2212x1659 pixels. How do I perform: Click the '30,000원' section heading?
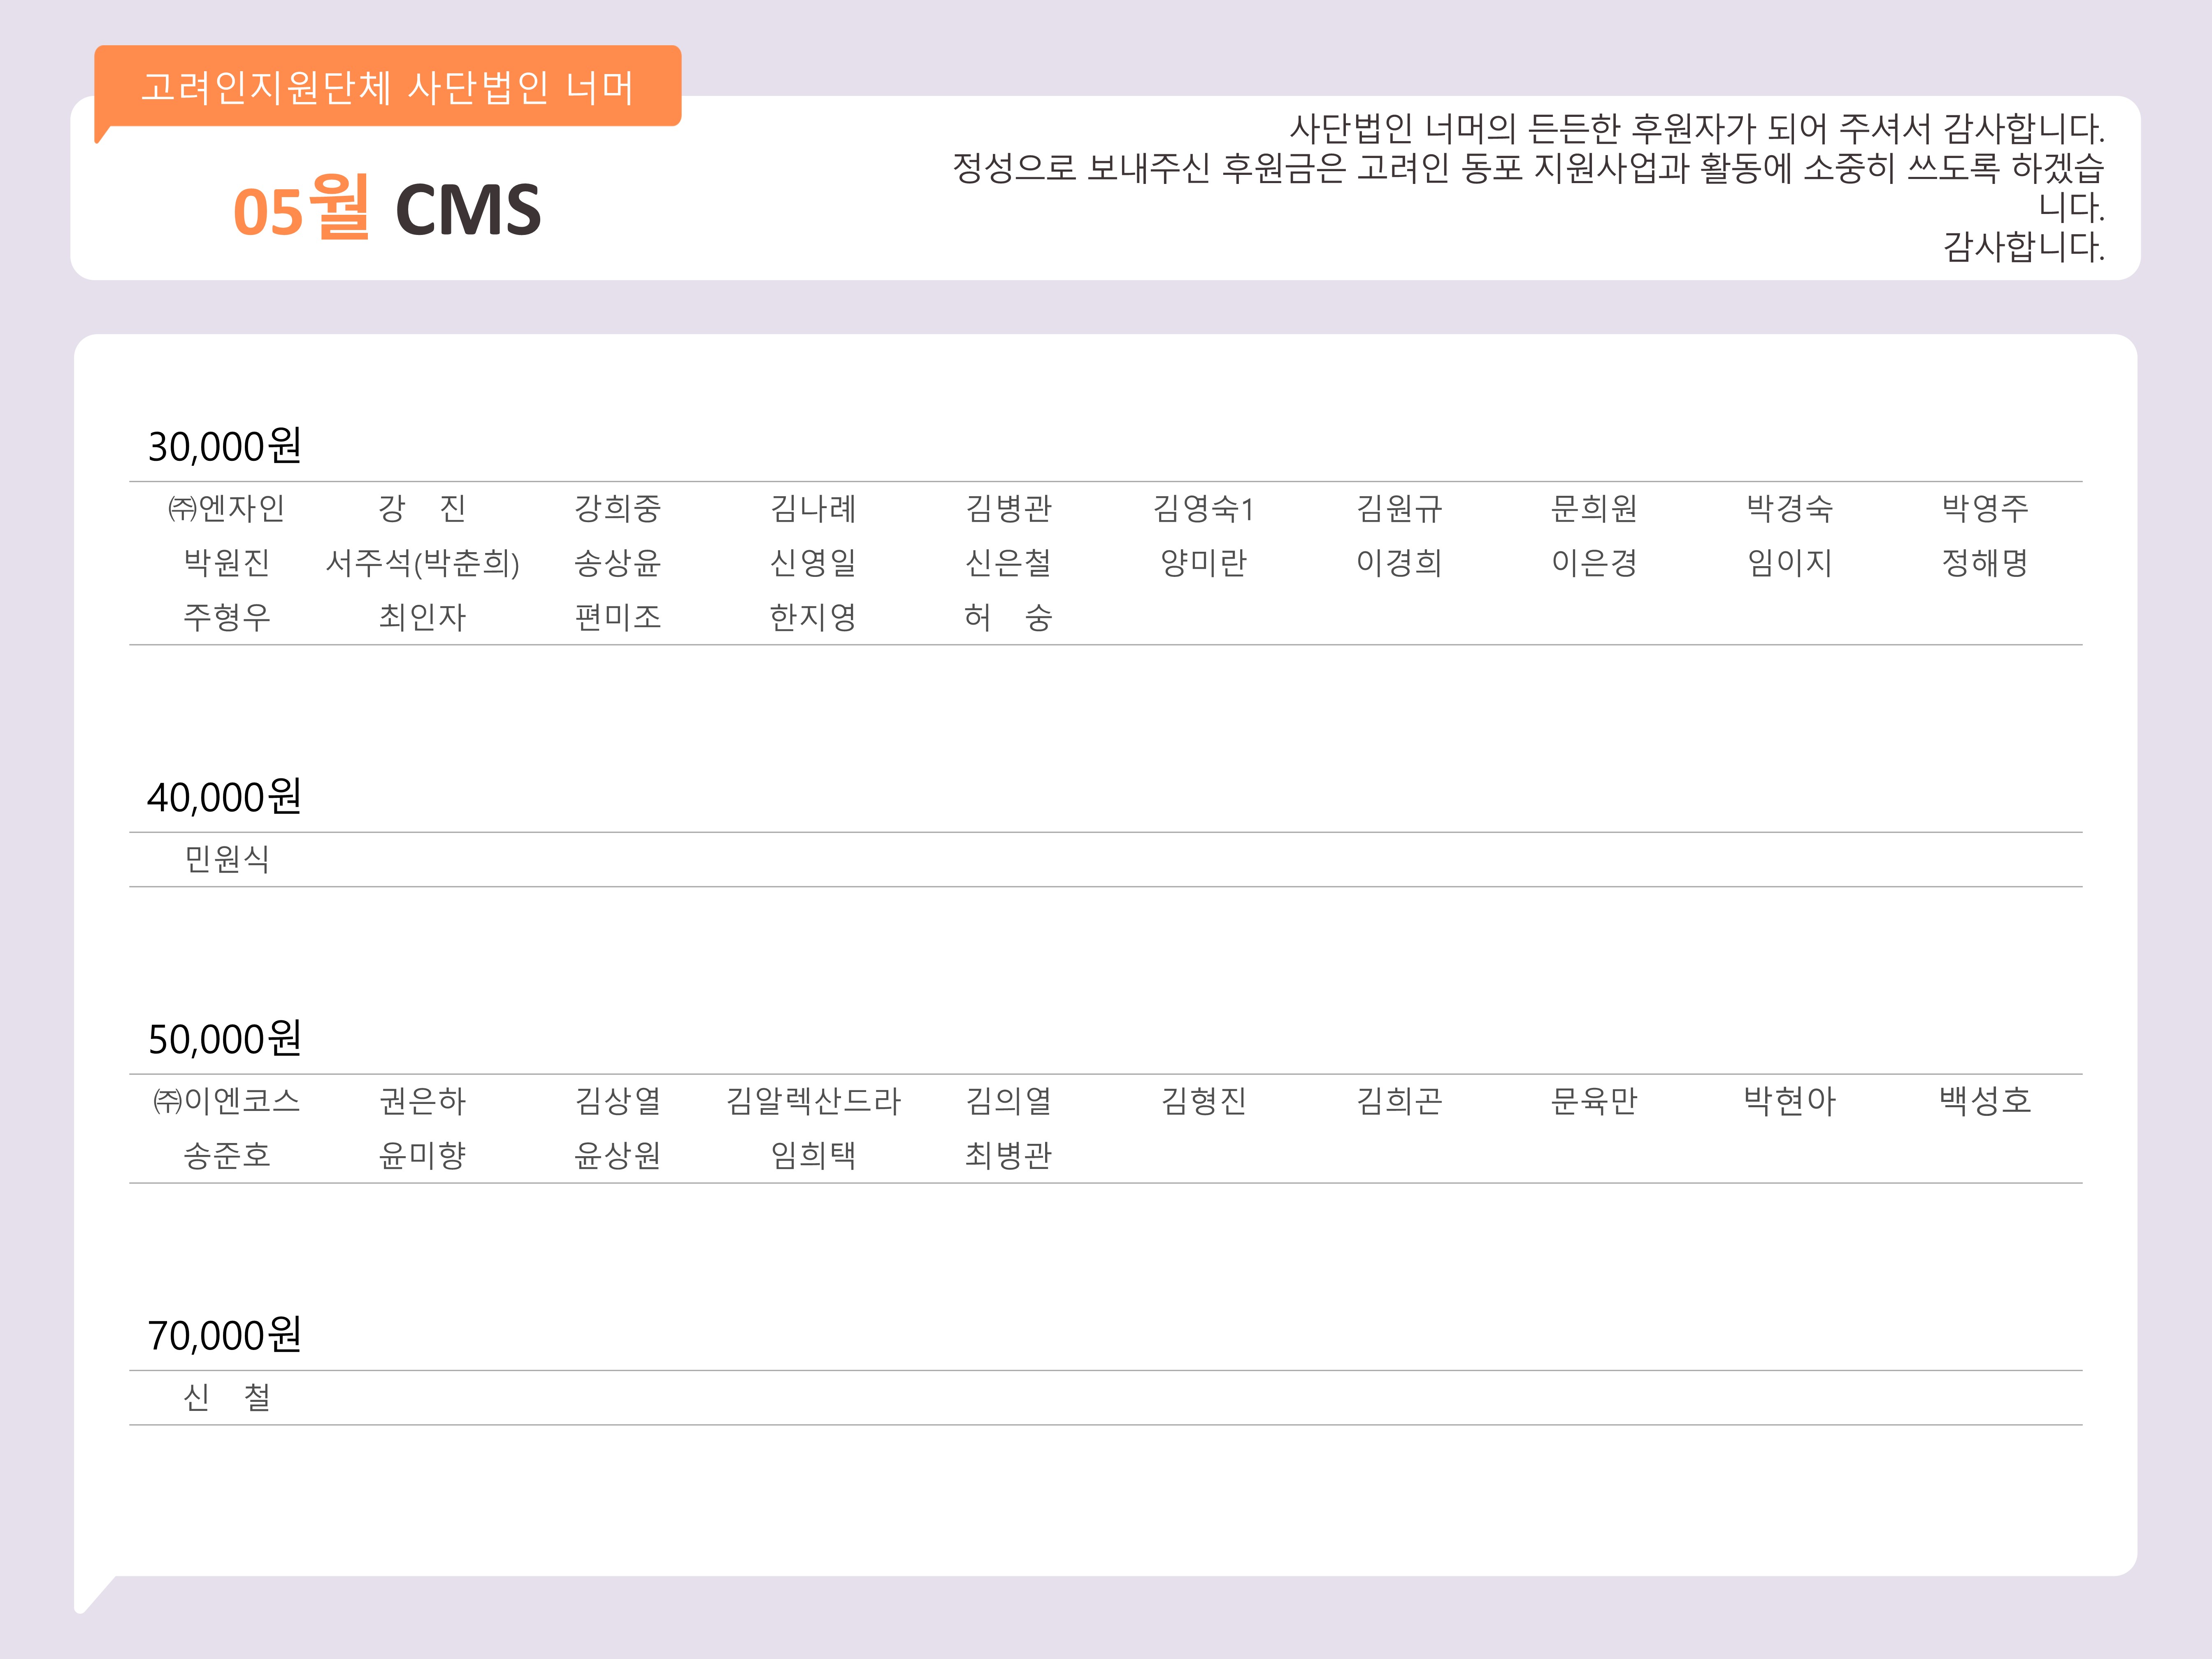(225, 446)
